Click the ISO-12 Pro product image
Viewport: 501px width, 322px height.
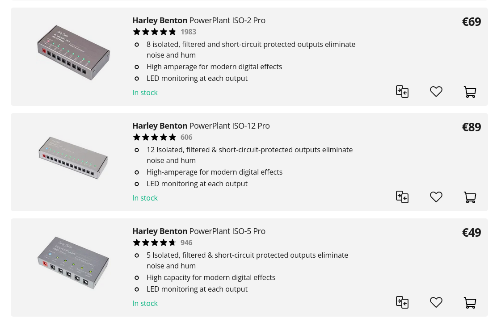pos(73,158)
